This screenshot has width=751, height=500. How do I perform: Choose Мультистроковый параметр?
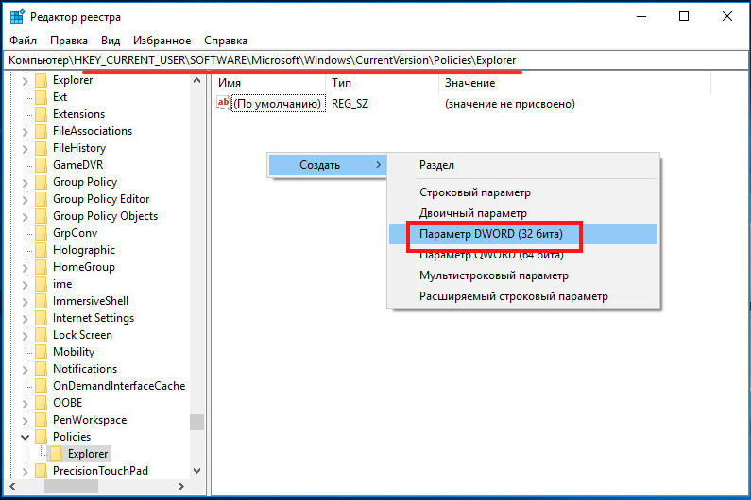click(x=523, y=275)
